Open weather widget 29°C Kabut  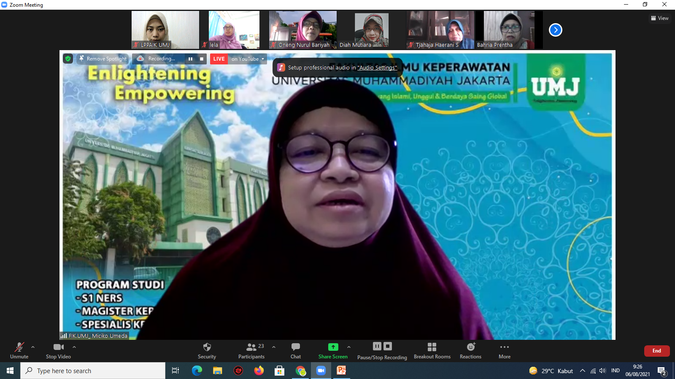pos(551,371)
